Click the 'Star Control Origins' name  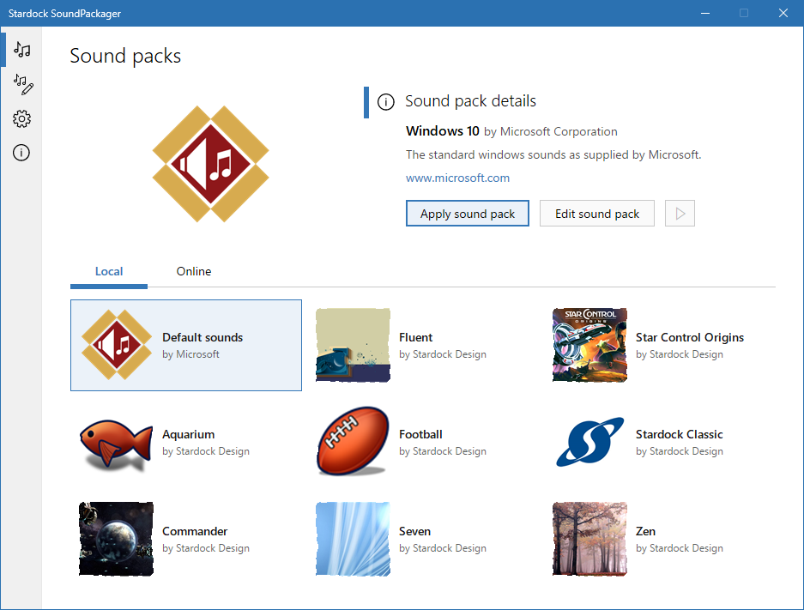click(690, 337)
